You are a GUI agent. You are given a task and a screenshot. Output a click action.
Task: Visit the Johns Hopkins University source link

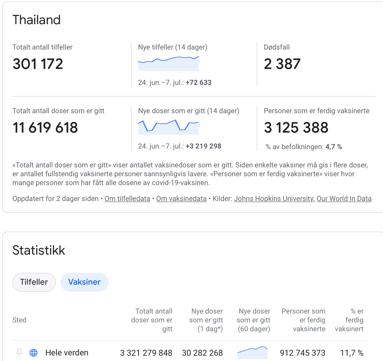274,199
